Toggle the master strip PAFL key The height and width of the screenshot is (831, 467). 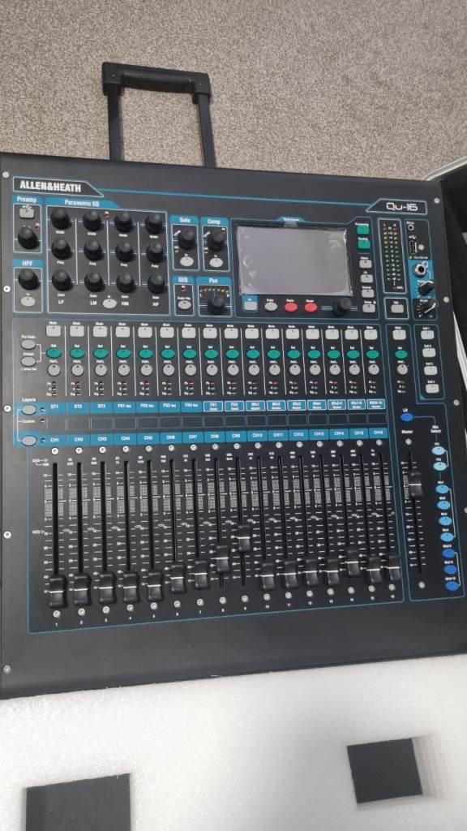(402, 369)
